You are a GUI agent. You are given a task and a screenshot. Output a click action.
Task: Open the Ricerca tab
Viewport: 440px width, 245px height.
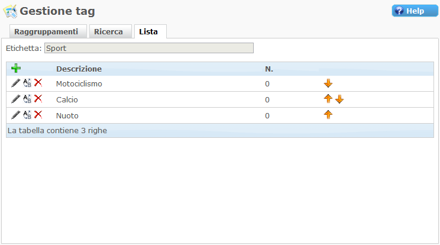click(110, 31)
